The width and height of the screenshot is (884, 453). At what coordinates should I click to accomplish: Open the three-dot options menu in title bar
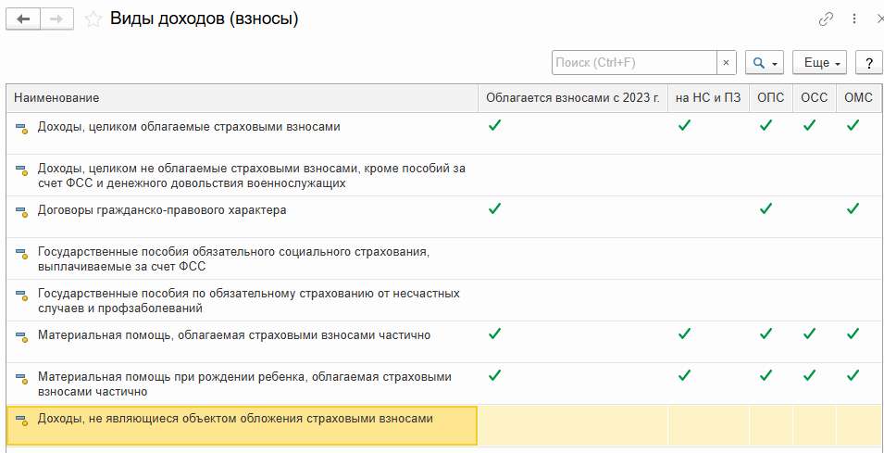854,19
